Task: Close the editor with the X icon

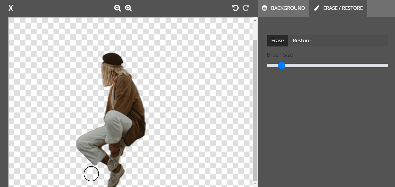Action: 11,8
